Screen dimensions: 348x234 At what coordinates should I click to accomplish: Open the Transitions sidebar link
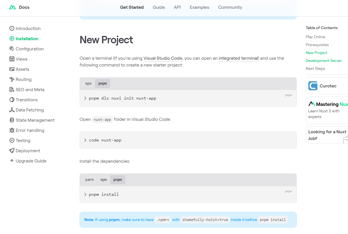pyautogui.click(x=27, y=100)
